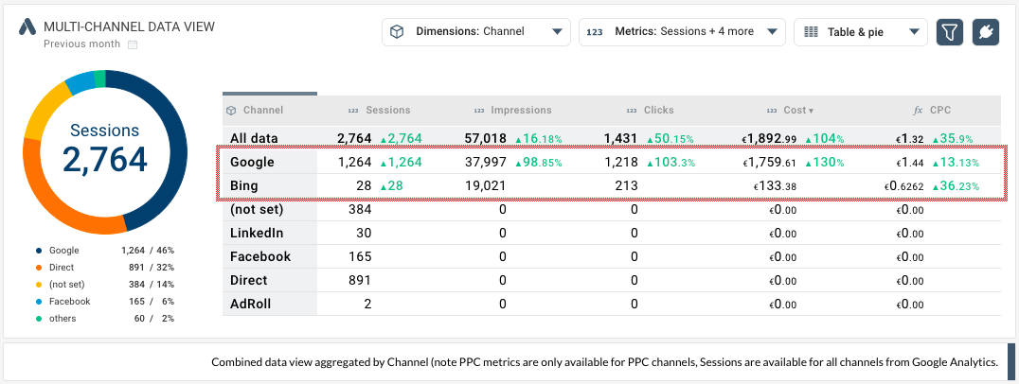Click the sort arrow next to Cost header
The height and width of the screenshot is (384, 1019).
click(x=811, y=111)
